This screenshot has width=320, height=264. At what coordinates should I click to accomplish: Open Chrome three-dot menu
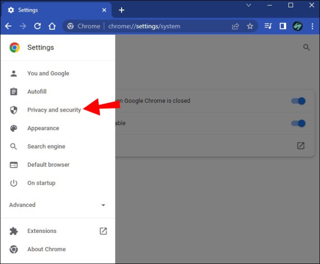[x=312, y=26]
